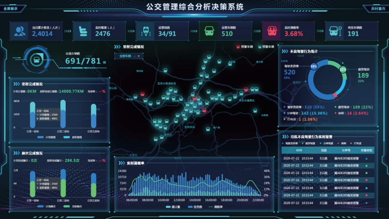Click the green operating vehicles bus icon
The image size is (389, 219).
pyautogui.click(x=209, y=31)
